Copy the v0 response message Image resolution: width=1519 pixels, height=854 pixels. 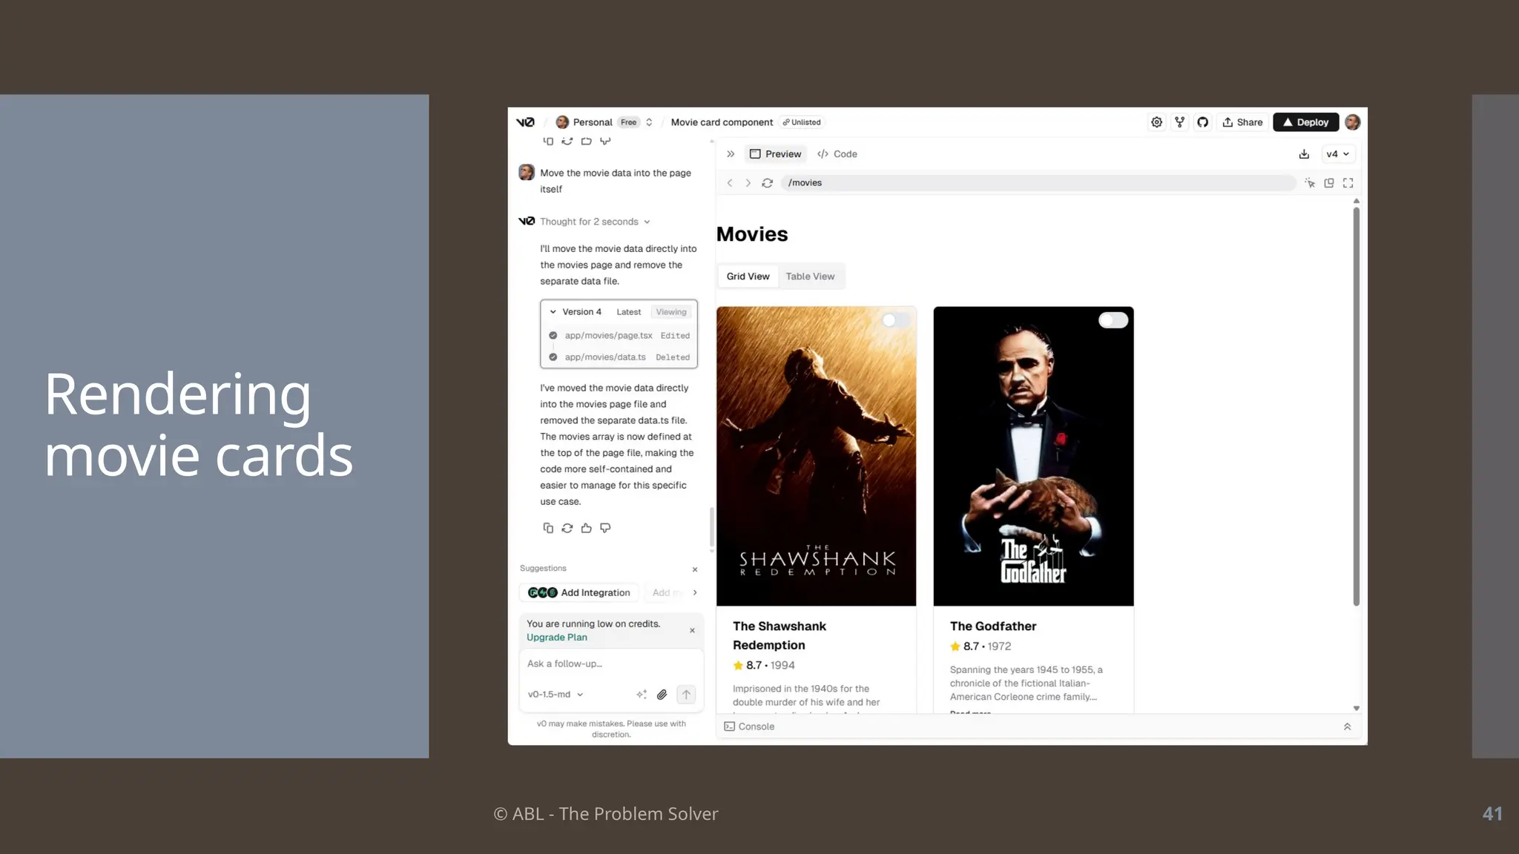pos(548,528)
